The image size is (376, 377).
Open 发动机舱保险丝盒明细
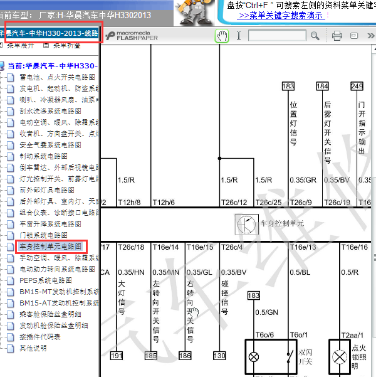53,326
